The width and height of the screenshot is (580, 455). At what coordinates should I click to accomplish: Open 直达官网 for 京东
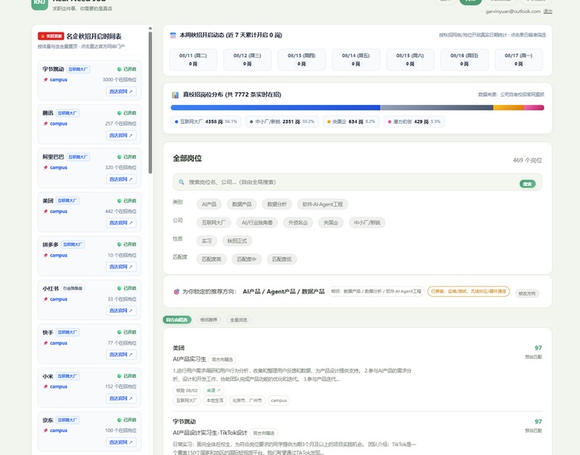click(x=121, y=442)
